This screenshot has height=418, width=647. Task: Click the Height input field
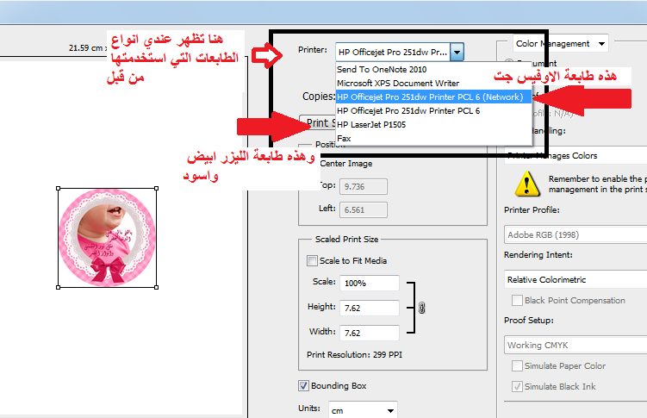click(370, 308)
